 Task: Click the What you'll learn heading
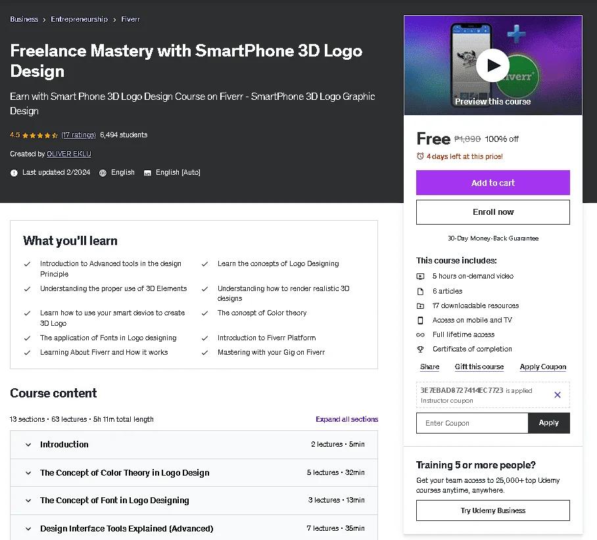[70, 241]
